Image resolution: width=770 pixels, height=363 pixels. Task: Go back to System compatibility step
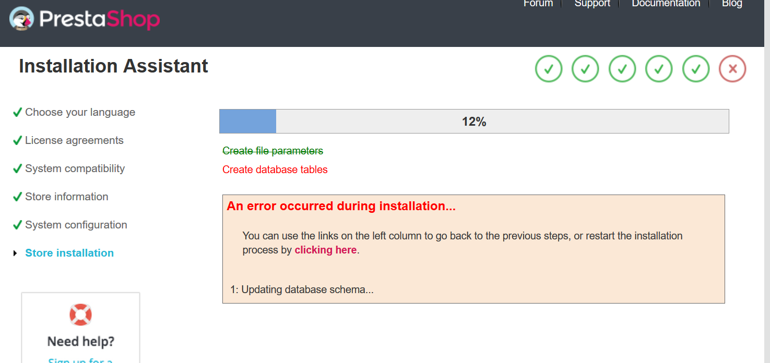(75, 168)
